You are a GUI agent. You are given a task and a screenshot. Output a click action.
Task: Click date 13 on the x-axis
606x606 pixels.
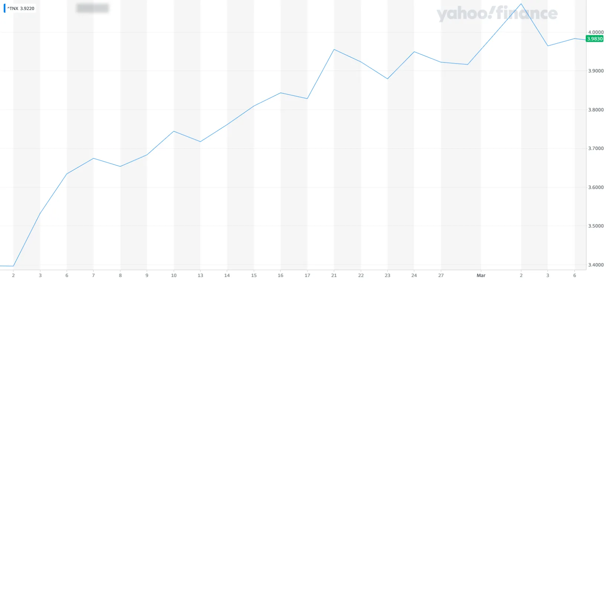coord(200,276)
